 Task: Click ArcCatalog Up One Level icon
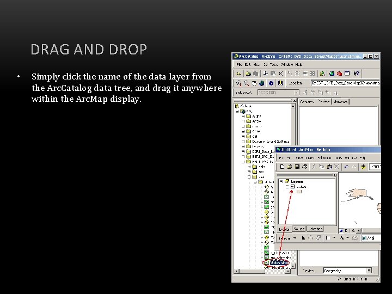point(239,73)
